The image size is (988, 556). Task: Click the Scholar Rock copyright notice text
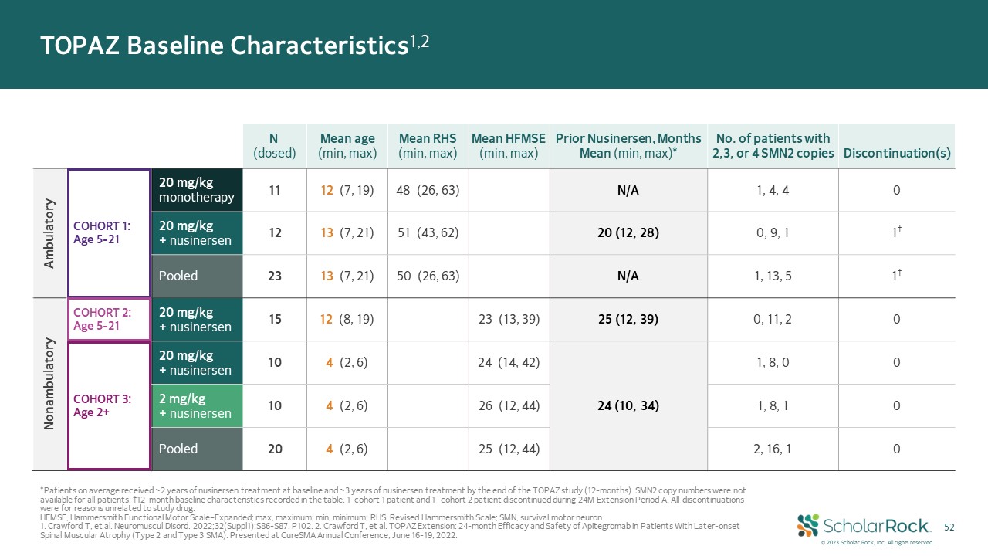click(x=876, y=542)
